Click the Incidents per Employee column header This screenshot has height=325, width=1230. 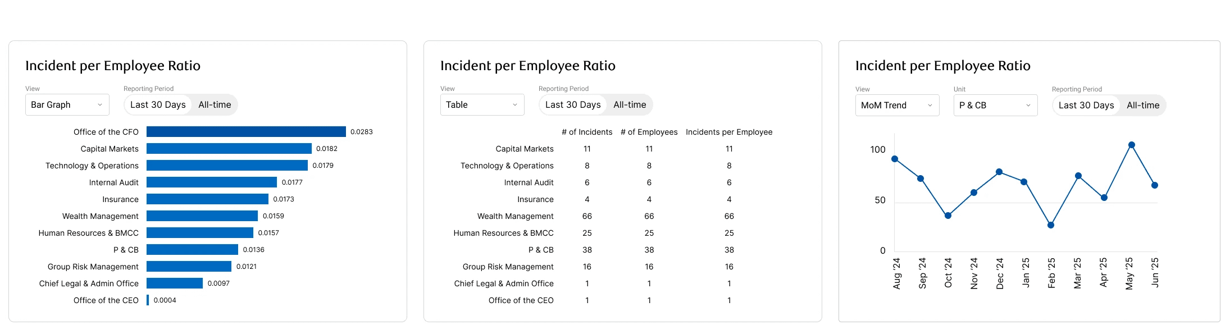pos(729,132)
